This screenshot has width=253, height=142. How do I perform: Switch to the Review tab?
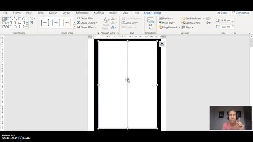pos(113,13)
